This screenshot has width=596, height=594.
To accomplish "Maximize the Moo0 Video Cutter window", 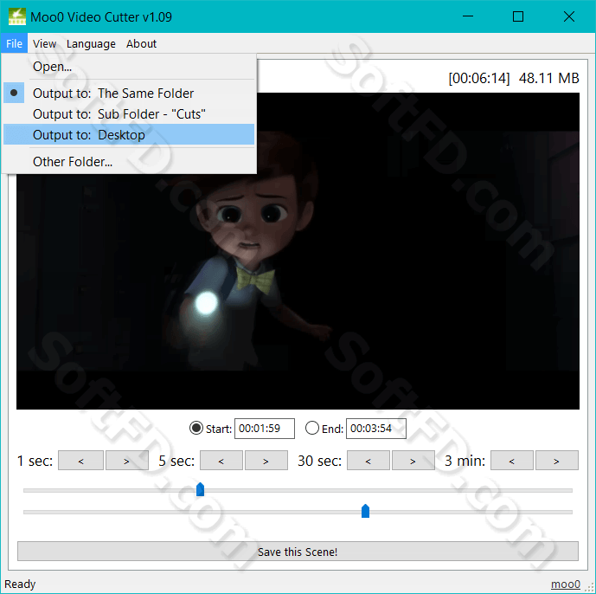I will pyautogui.click(x=518, y=16).
